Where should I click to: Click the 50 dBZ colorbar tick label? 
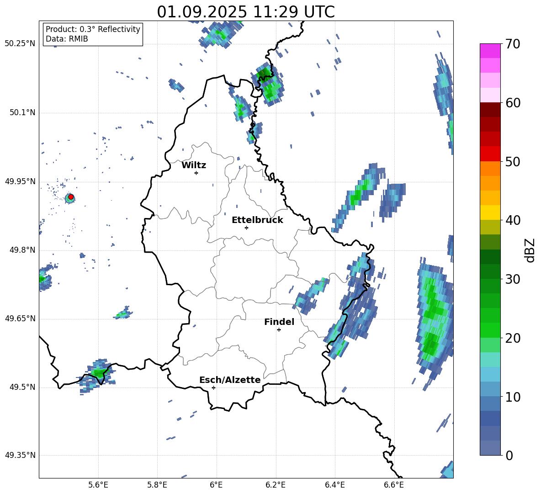(x=512, y=161)
